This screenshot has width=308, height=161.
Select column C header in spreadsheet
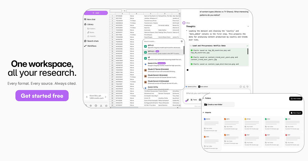pos(151,14)
